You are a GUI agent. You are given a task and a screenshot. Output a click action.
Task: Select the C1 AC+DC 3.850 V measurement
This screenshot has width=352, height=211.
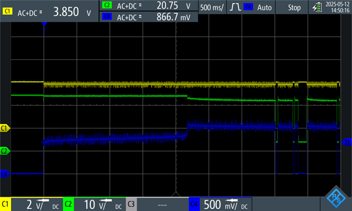[50, 12]
